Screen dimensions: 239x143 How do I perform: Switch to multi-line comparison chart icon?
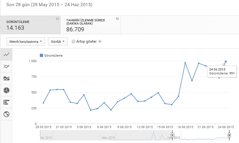click(6, 66)
